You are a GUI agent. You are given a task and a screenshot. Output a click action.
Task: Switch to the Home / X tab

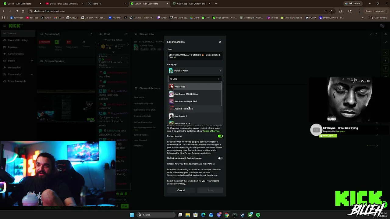(106, 4)
